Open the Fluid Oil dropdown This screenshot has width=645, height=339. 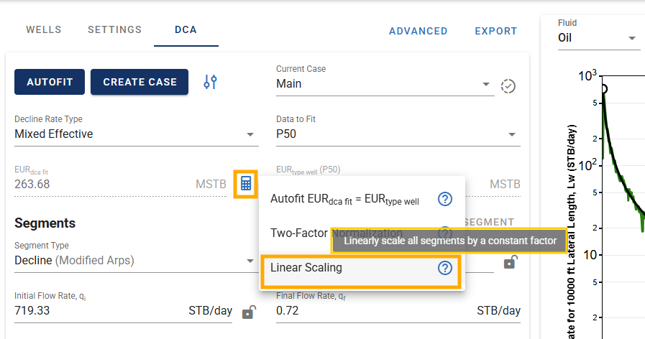click(598, 38)
